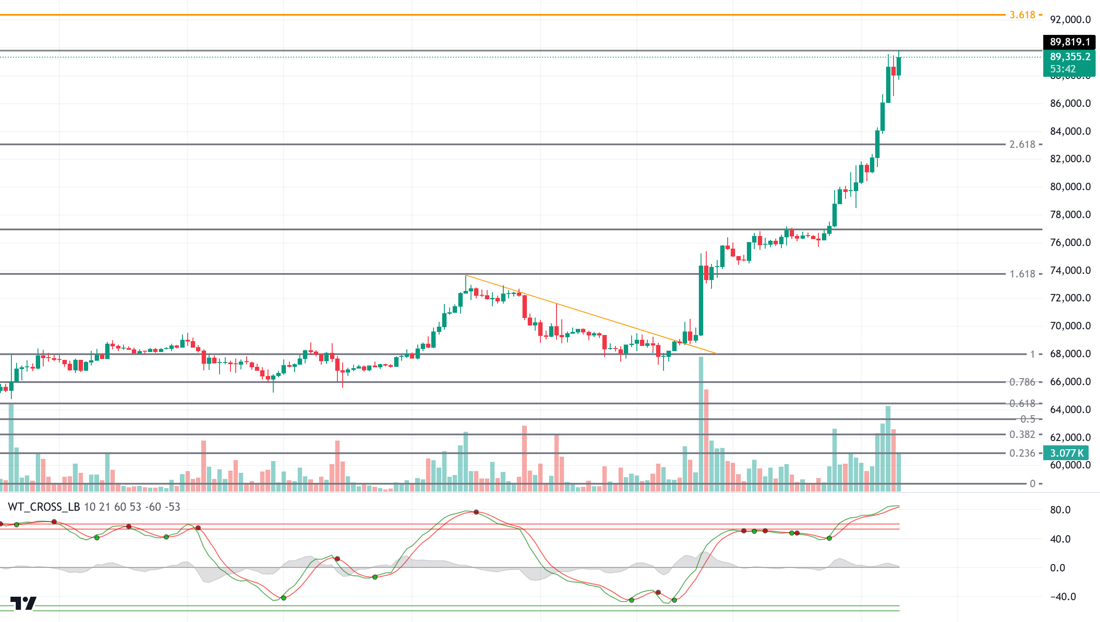Image resolution: width=1100 pixels, height=622 pixels.
Task: Click the 92,000.0 price axis label
Action: tap(1070, 20)
